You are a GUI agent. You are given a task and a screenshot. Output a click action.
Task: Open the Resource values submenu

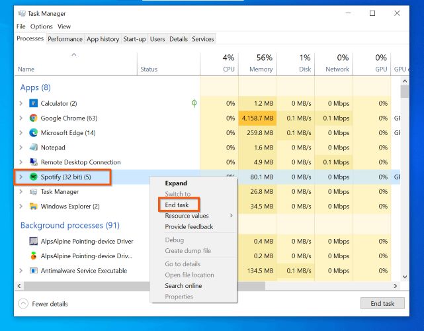(x=193, y=216)
